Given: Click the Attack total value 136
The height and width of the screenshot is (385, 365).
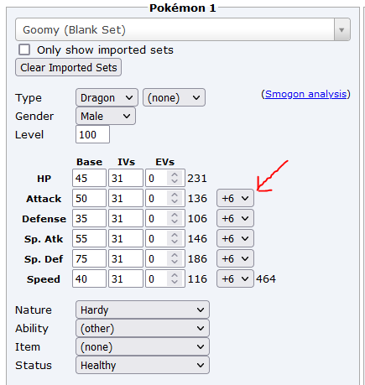Looking at the screenshot, I should (x=197, y=199).
